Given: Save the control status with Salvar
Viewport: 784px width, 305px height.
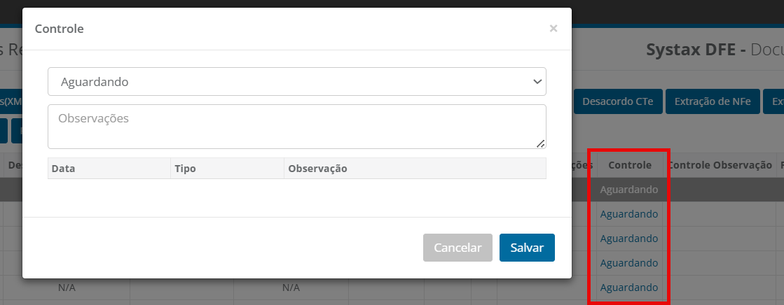Looking at the screenshot, I should [527, 248].
